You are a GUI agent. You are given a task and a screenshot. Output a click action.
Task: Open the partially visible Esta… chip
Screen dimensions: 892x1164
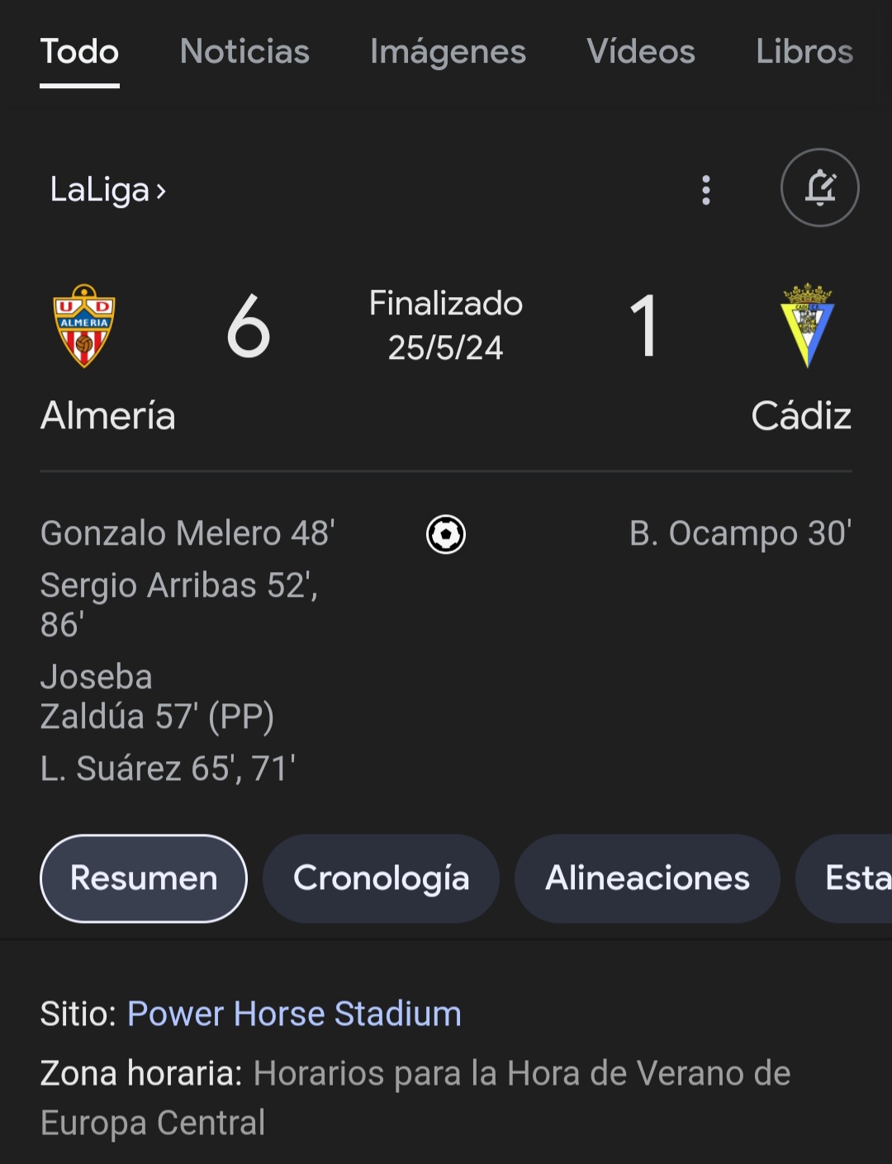[x=844, y=878]
